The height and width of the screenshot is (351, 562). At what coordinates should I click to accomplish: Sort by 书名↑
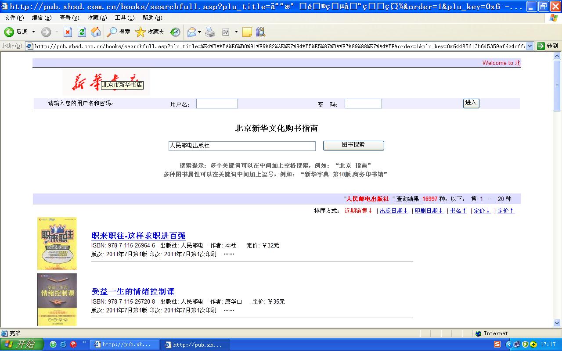[x=458, y=211]
